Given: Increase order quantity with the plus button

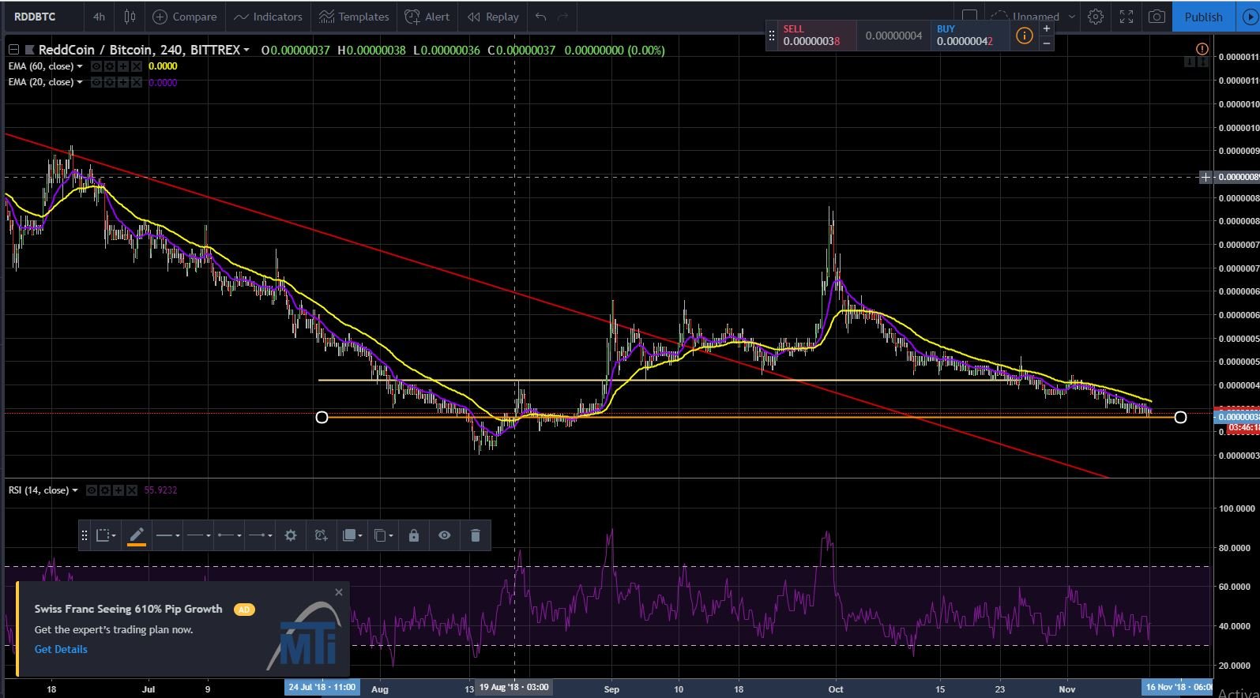Looking at the screenshot, I should click(1047, 28).
